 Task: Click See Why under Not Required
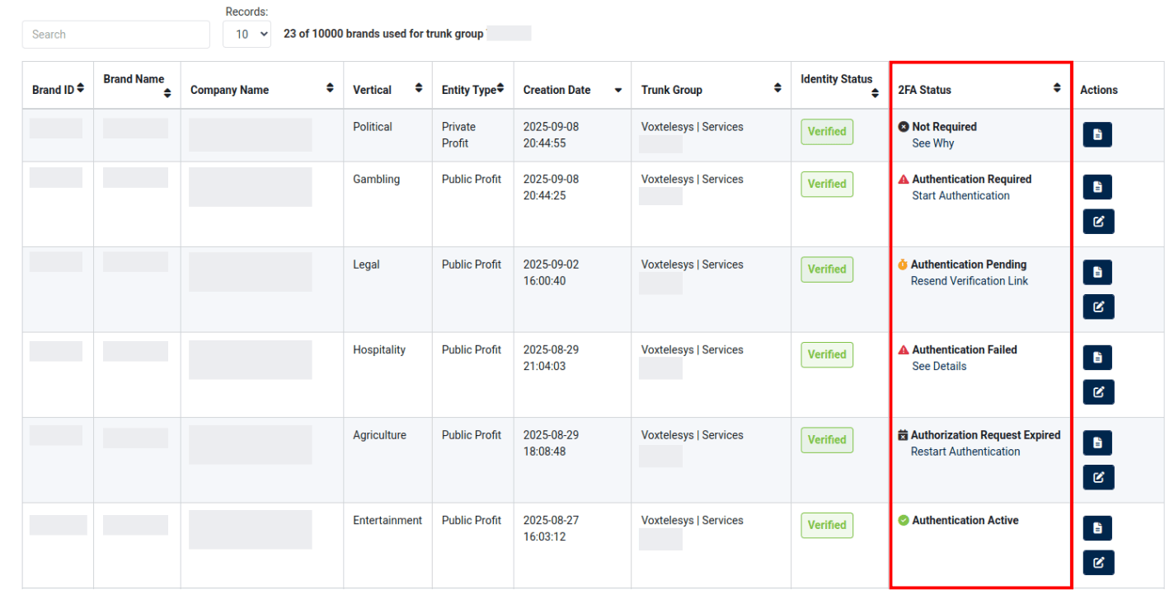coord(932,143)
